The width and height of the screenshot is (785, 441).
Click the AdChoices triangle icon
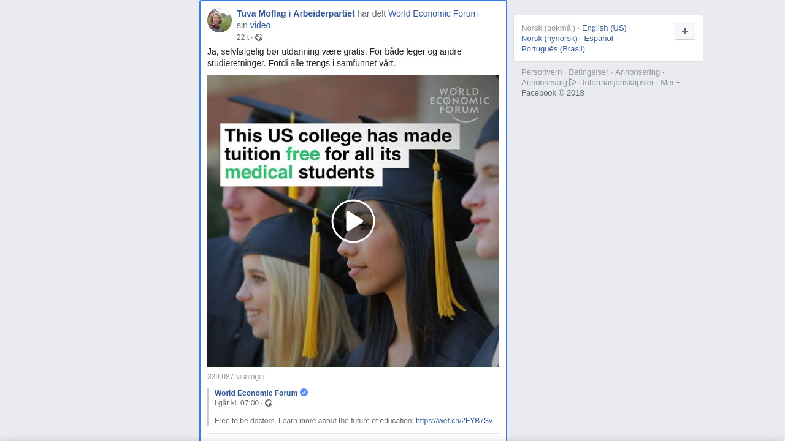(x=573, y=82)
